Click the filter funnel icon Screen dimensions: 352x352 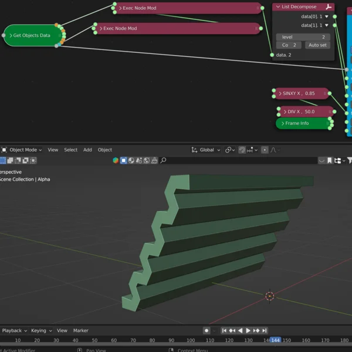coord(350,160)
